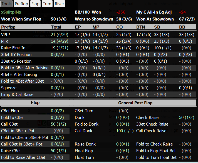Select the Raise First In row label
Screen dimensions: 198x163
14,48
